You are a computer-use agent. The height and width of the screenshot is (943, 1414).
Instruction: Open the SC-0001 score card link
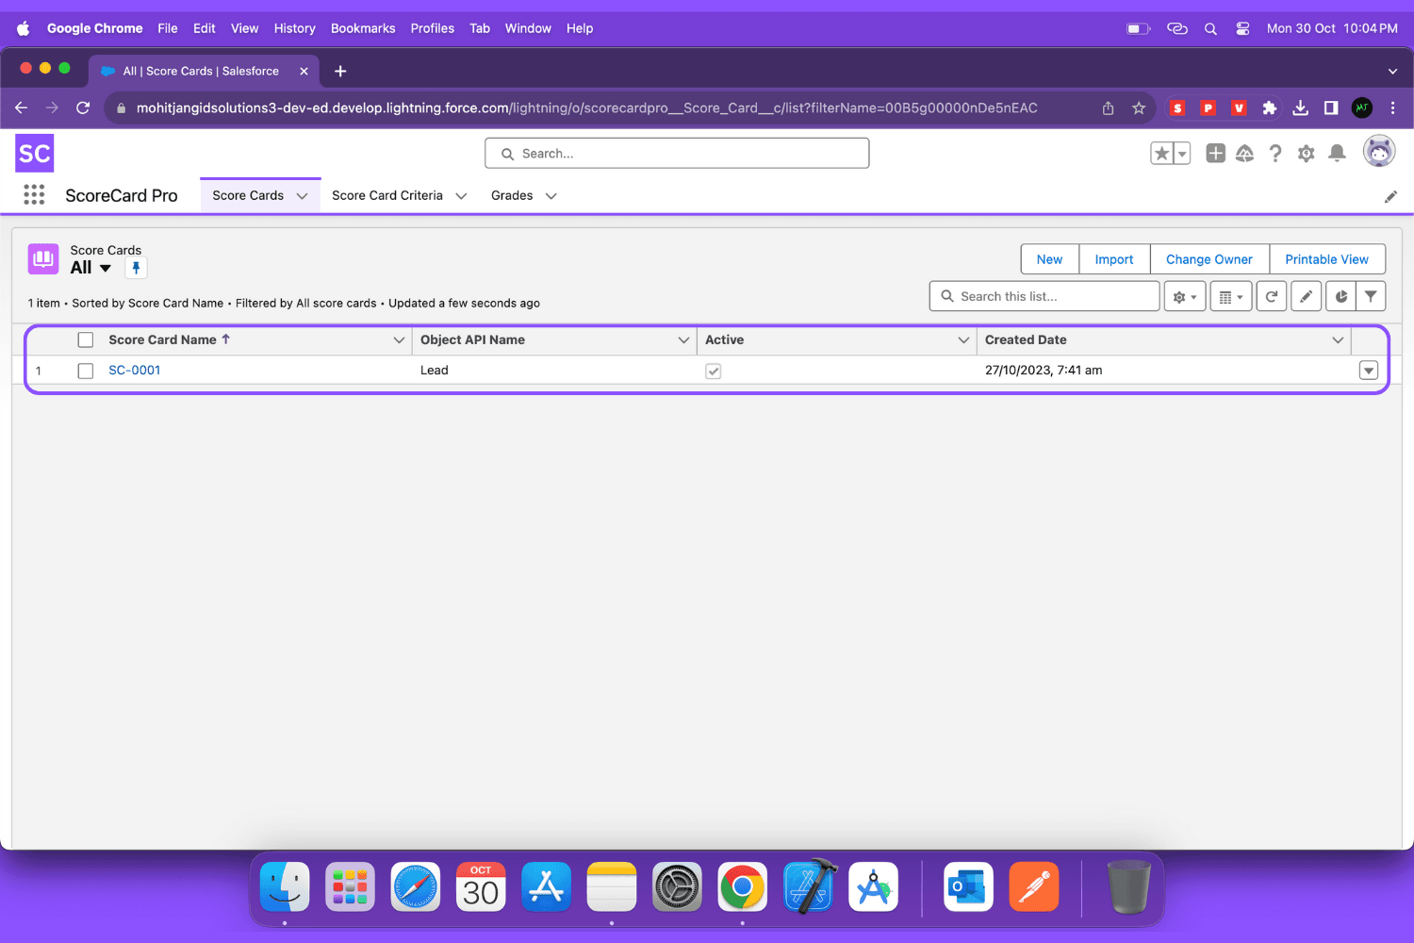pos(135,371)
